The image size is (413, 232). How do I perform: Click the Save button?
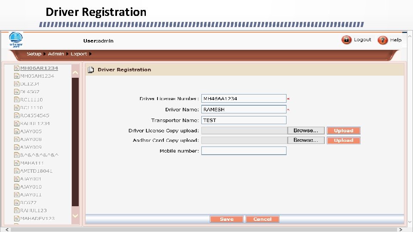tap(227, 219)
